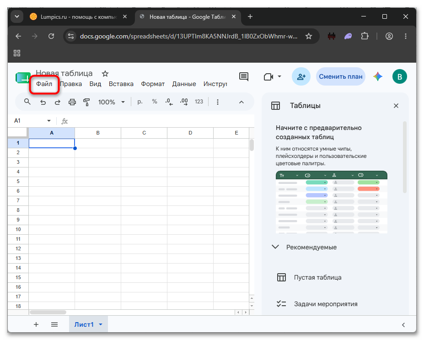Screen dimensions: 424x340
Task: Open the video call dropdown arrow
Action: (x=279, y=76)
